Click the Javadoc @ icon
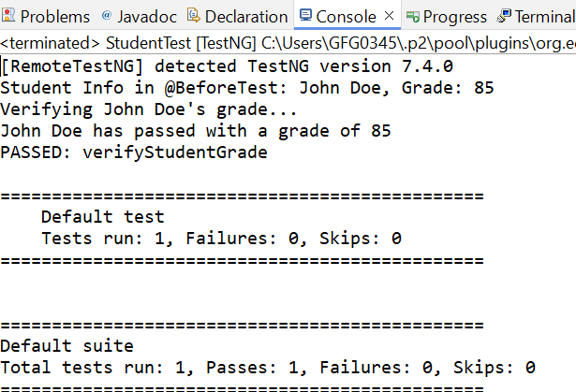 pos(106,16)
